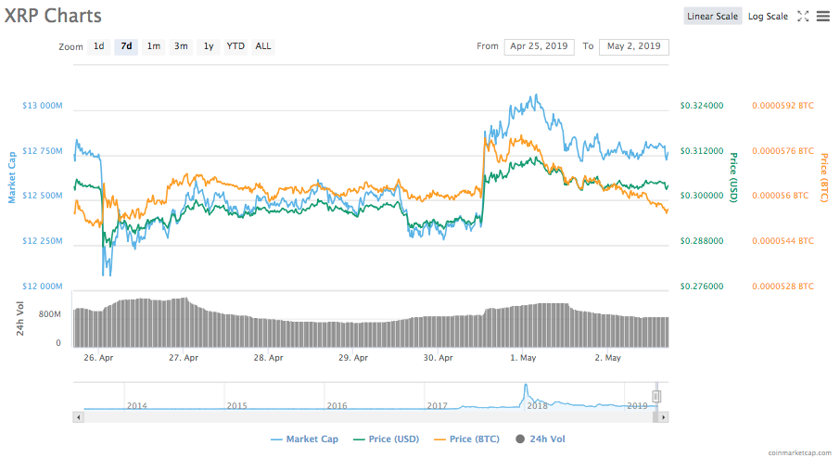
Task: Click the $0.288000 price label
Action: pyautogui.click(x=702, y=241)
